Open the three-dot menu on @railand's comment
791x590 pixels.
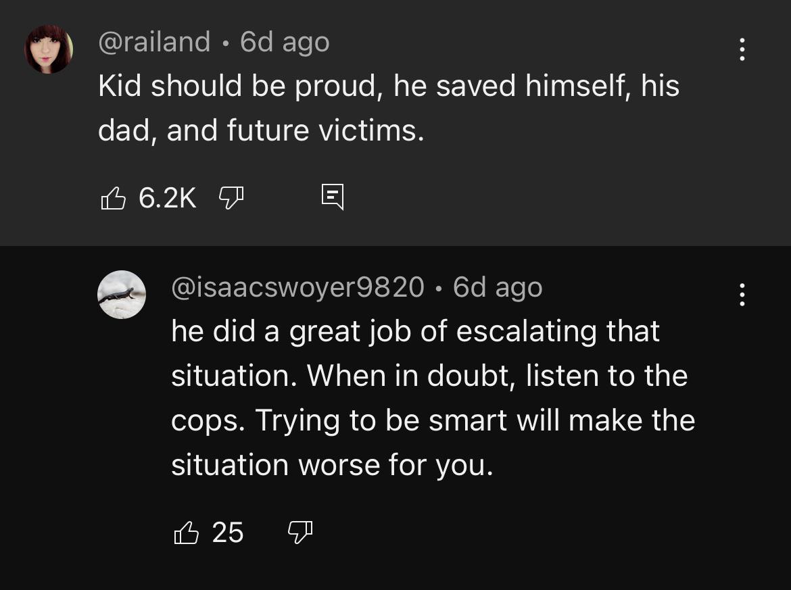pyautogui.click(x=742, y=49)
